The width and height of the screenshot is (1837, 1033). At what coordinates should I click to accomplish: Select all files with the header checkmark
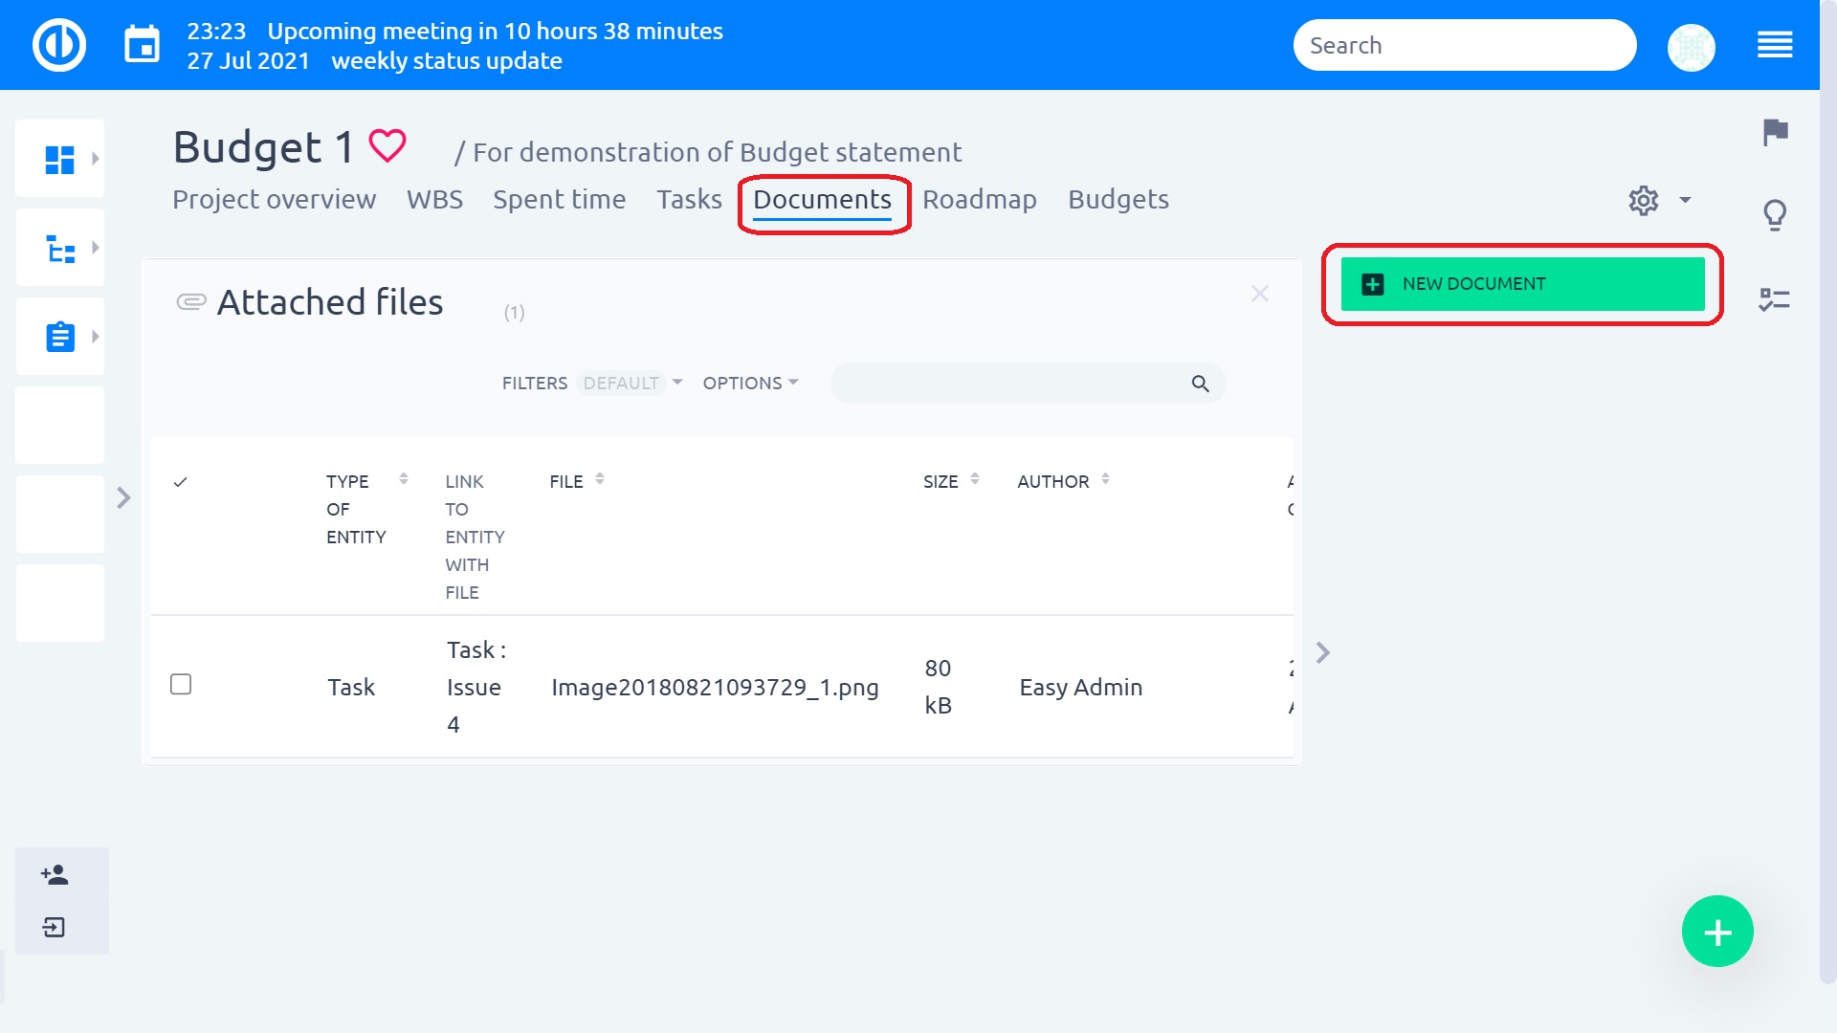[181, 483]
